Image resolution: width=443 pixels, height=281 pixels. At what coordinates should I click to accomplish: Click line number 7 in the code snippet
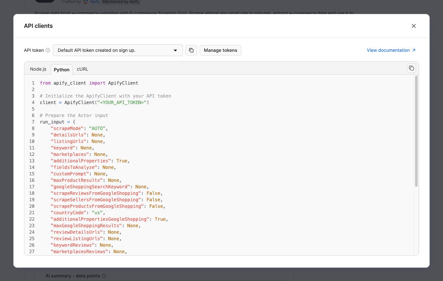tap(33, 122)
